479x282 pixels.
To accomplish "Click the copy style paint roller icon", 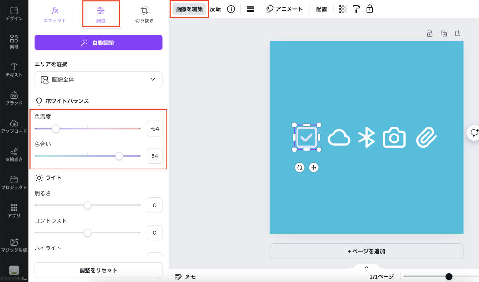I will point(356,9).
